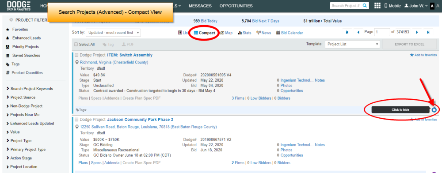Screen dimensions: 442x173
Task: Open the Template Project List dropdown
Action: 352,44
